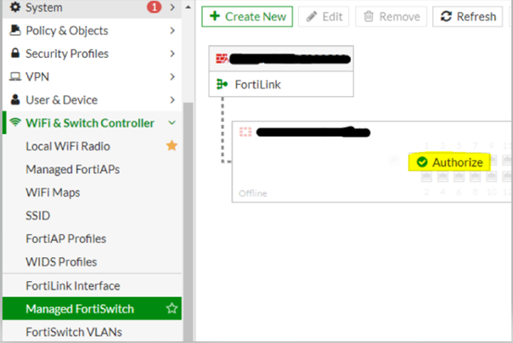Expand the Policy & Objects chevron
513x343 pixels.
pos(172,31)
